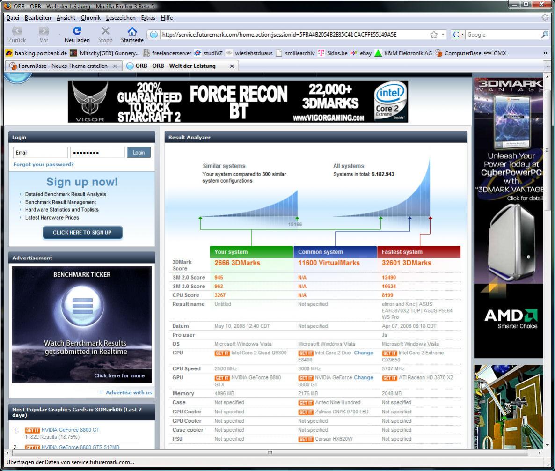Click the 2666 3DMarks score
Viewport: 555px width, 471px height.
237,263
